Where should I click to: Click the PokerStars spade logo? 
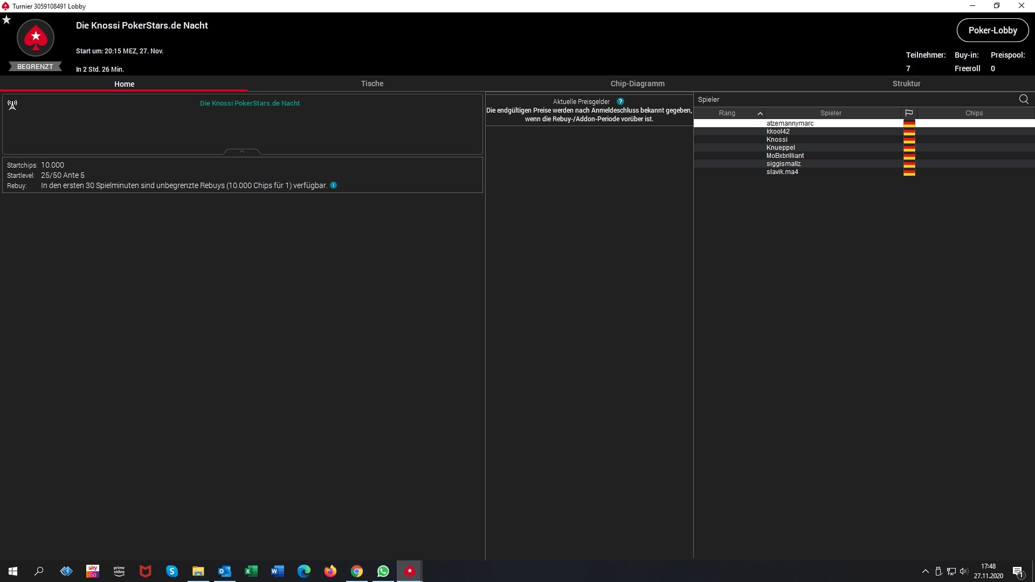coord(36,38)
